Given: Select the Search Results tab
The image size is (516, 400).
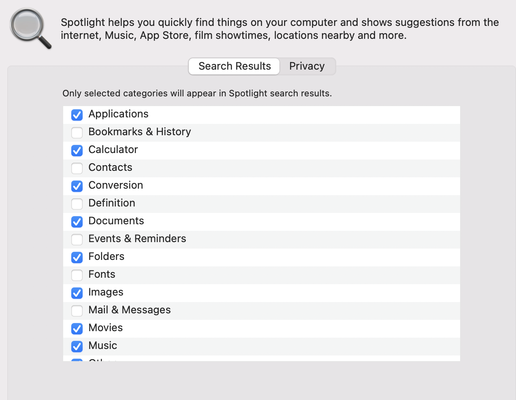Looking at the screenshot, I should (235, 66).
